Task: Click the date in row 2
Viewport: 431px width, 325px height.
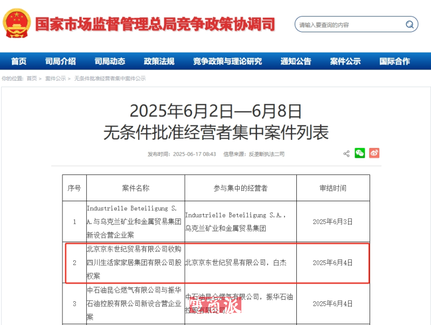Action: pos(333,263)
